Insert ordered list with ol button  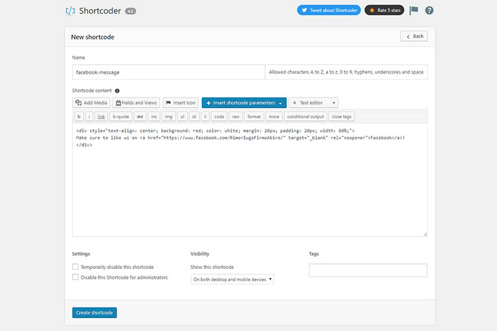point(194,116)
